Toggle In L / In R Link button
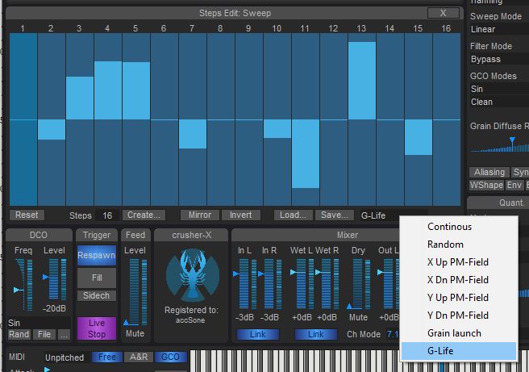Image resolution: width=529 pixels, height=372 pixels. click(258, 335)
